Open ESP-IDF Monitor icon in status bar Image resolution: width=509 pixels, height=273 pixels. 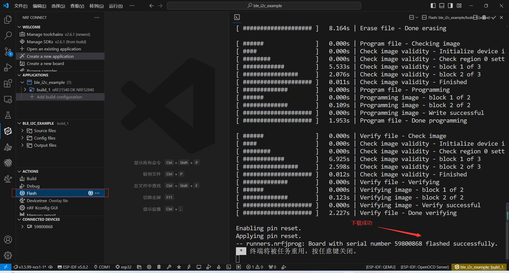pos(199,267)
